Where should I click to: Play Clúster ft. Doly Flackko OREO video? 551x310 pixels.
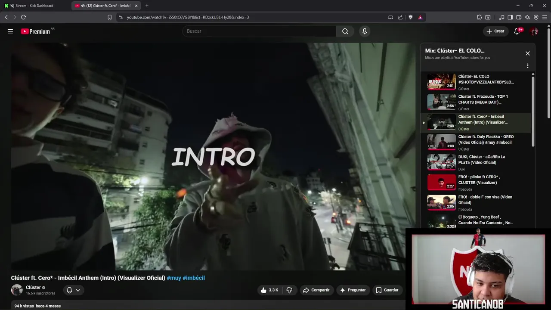pyautogui.click(x=476, y=143)
